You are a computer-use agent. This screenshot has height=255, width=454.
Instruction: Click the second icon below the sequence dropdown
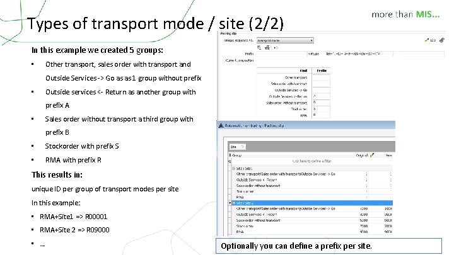(x=267, y=48)
